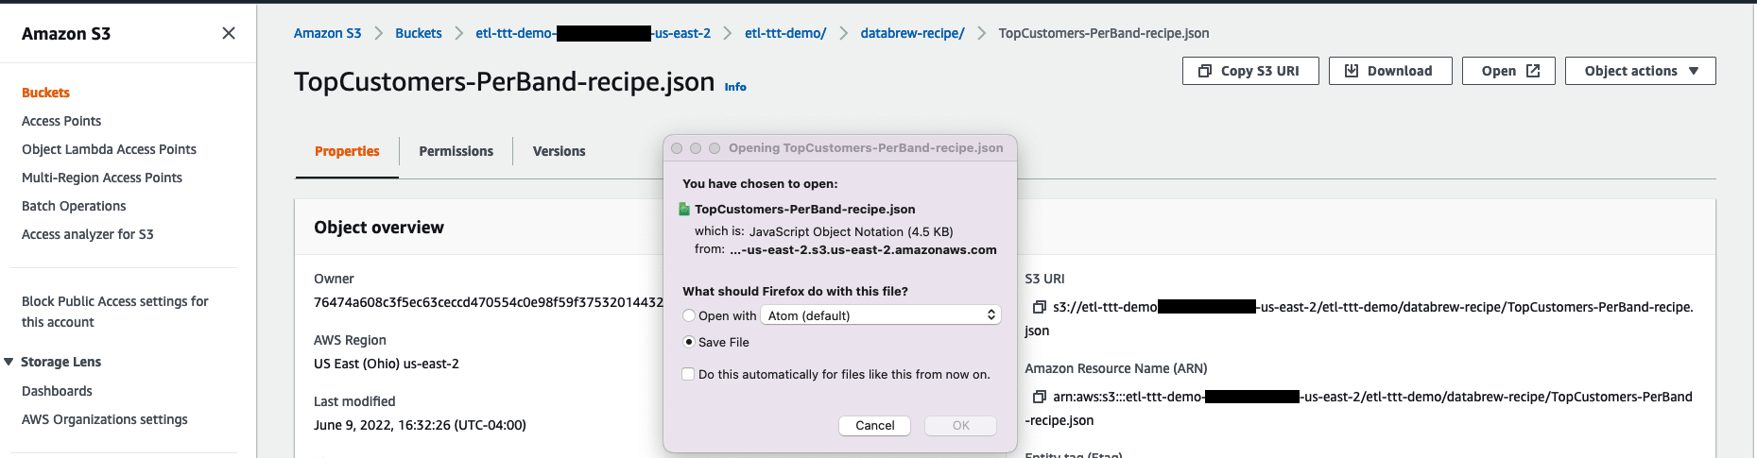Screen dimensions: 1757x458
Task: Open the Atom (default) application dropdown
Action: pos(881,315)
